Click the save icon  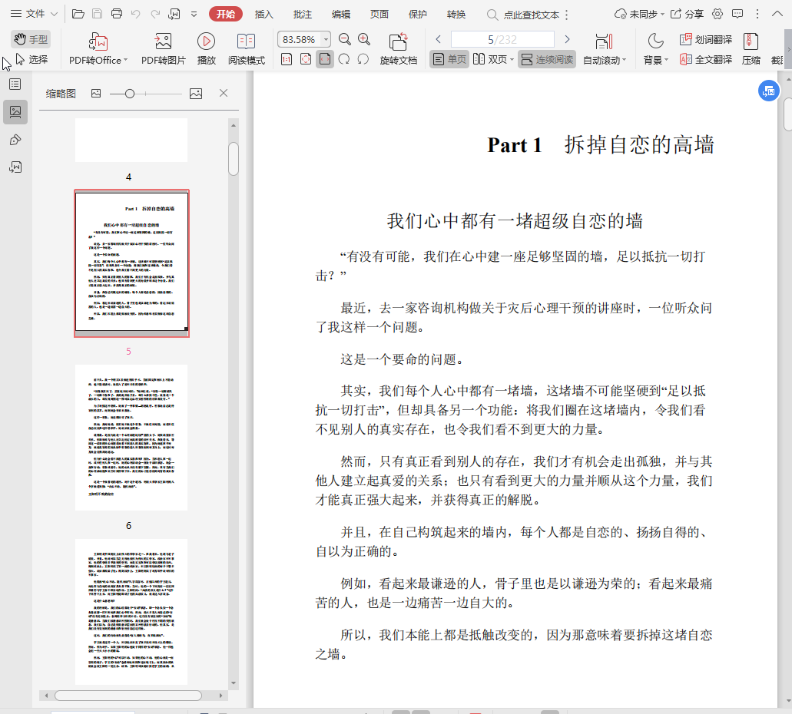(97, 14)
